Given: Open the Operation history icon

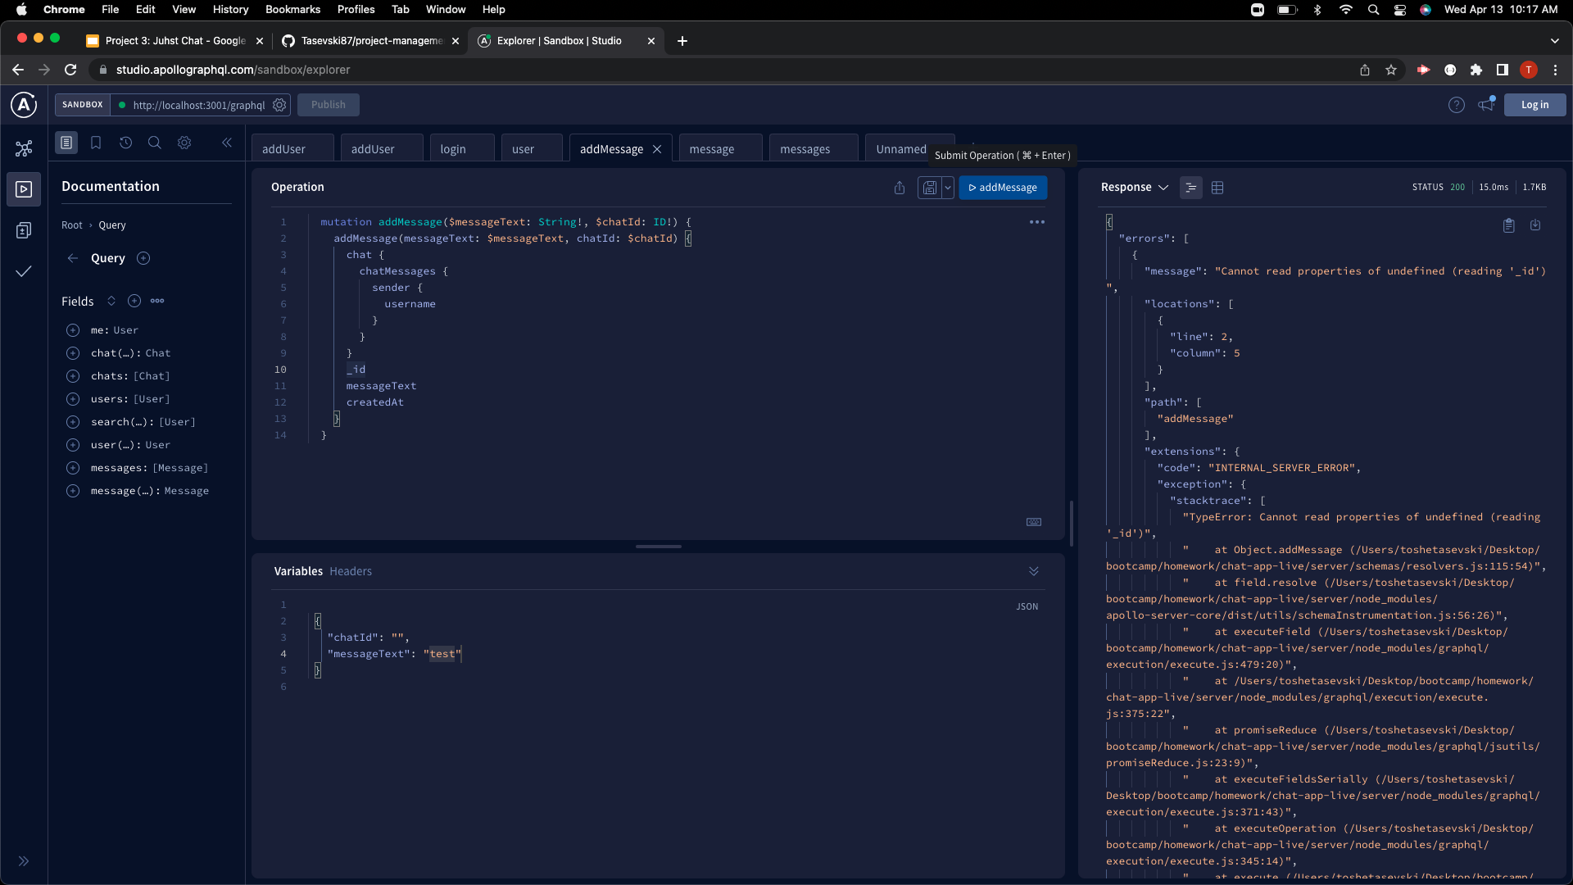Looking at the screenshot, I should 125,143.
